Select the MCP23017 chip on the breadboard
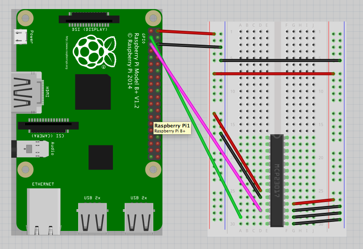This screenshot has width=363, height=249. tap(277, 180)
